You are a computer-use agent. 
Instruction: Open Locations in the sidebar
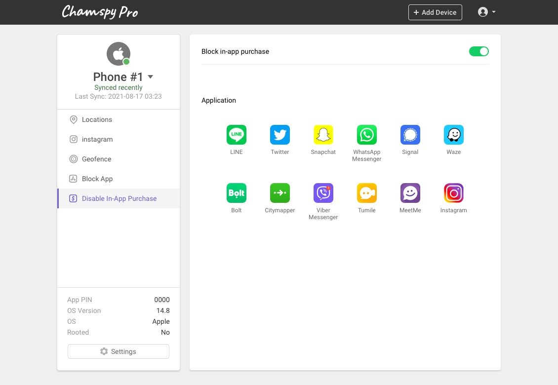(97, 119)
